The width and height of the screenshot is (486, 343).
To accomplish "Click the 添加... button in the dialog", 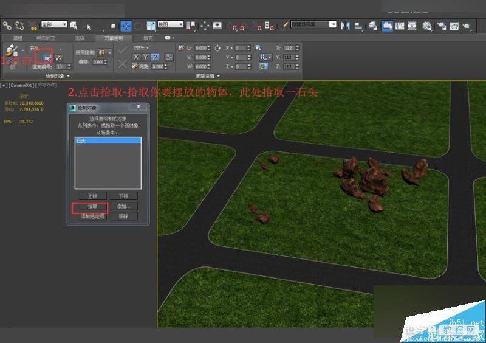I will (123, 206).
